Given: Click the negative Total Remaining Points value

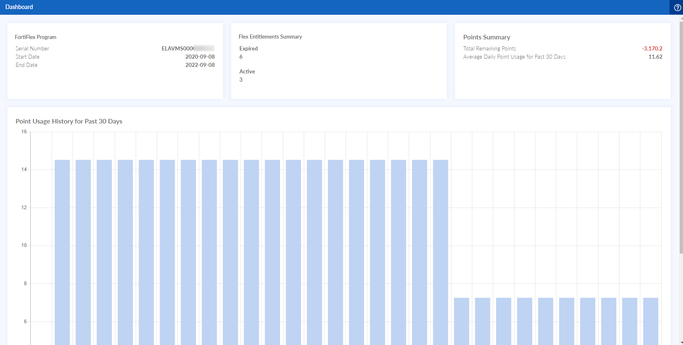Looking at the screenshot, I should [x=652, y=48].
